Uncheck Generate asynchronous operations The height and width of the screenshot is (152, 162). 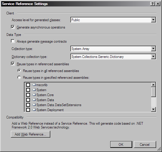(13, 27)
